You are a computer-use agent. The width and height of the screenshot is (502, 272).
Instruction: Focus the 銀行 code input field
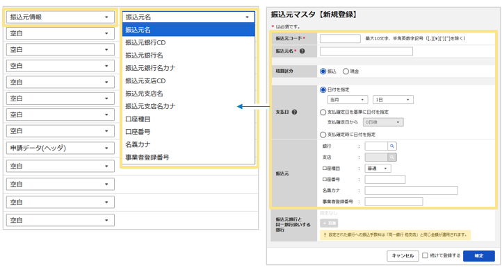(x=376, y=146)
